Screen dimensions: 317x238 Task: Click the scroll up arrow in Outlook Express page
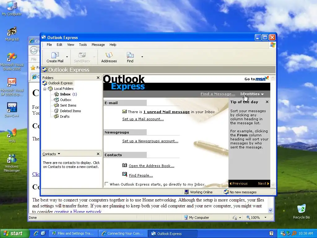tap(273, 77)
